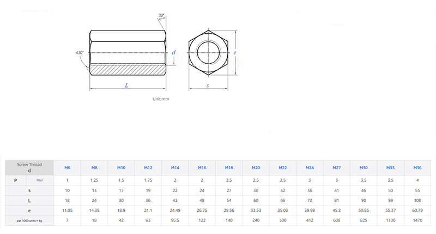Select the Pitch row label
Image resolution: width=436 pixels, height=234 pixels.
click(x=40, y=180)
